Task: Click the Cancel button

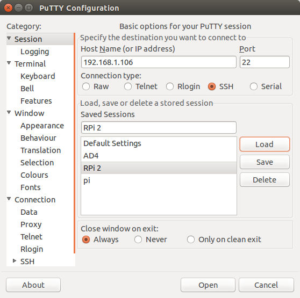Action: pyautogui.click(x=266, y=285)
